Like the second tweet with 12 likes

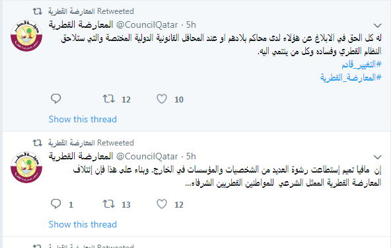(x=162, y=204)
